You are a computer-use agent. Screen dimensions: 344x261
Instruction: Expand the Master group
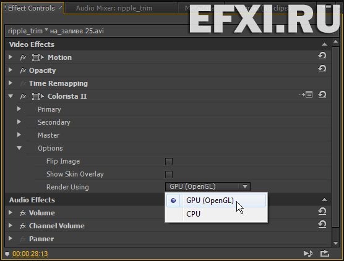pyautogui.click(x=19, y=135)
